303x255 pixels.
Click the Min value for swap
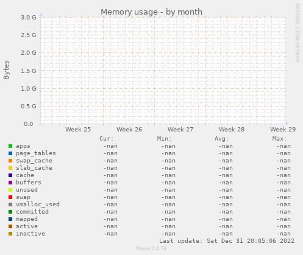tap(168, 197)
